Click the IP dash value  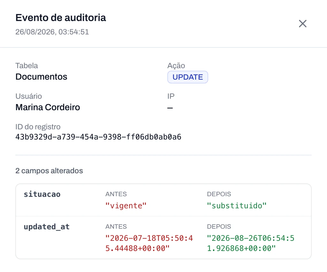[170, 108]
